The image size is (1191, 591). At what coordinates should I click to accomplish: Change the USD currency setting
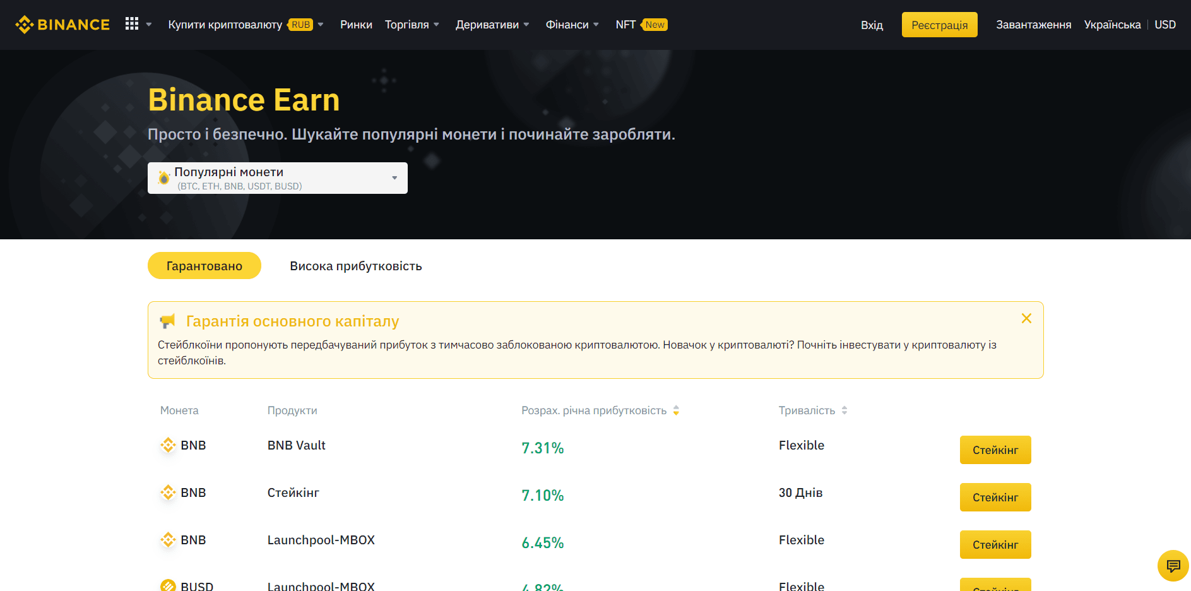tap(1164, 25)
